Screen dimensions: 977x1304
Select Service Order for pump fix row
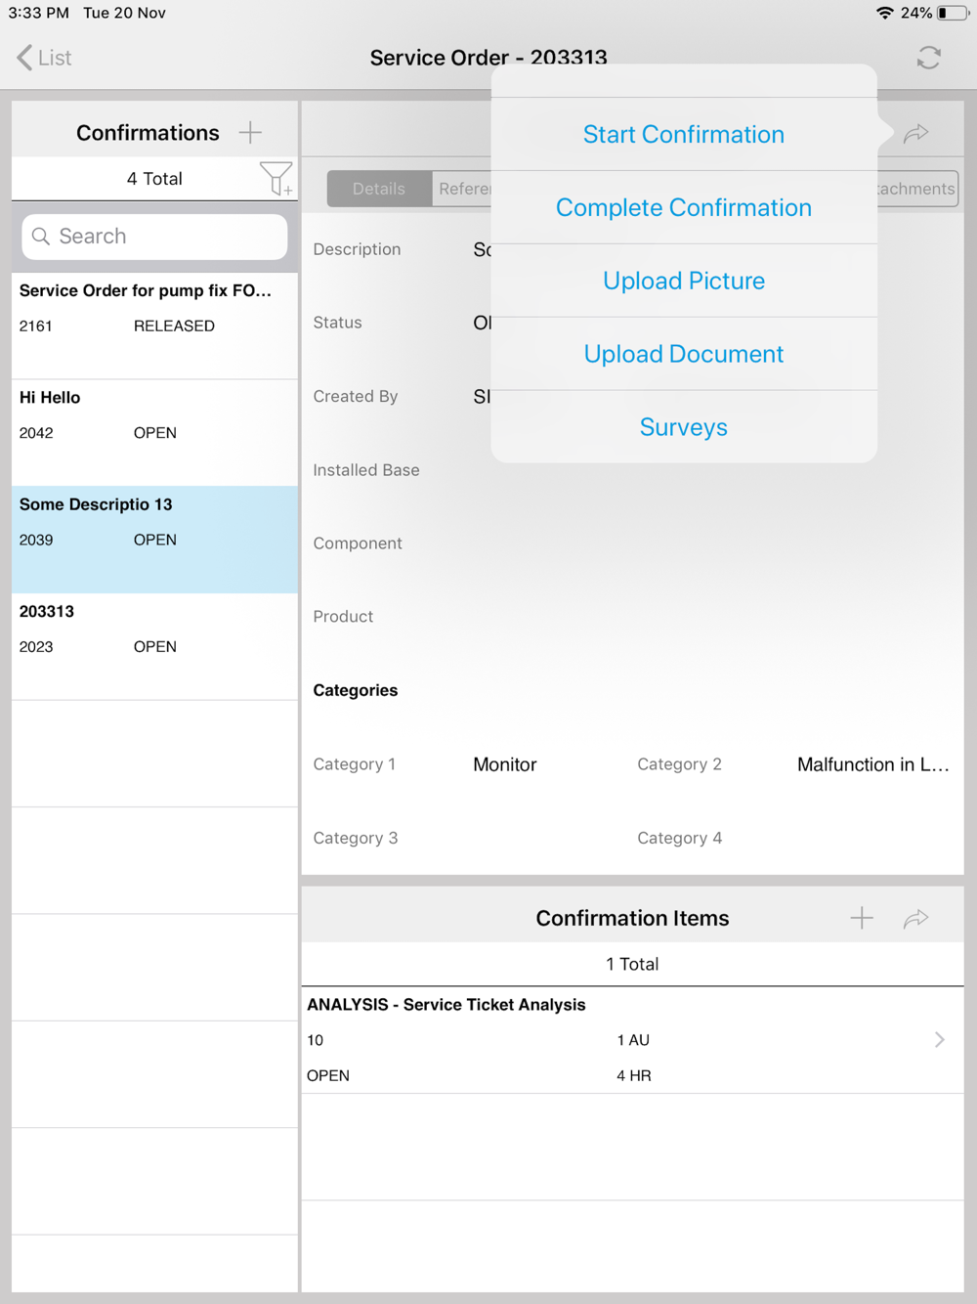tap(154, 326)
